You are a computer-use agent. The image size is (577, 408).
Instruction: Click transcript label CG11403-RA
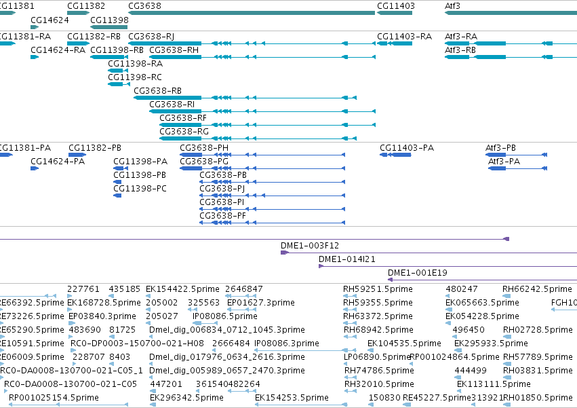pyautogui.click(x=404, y=37)
